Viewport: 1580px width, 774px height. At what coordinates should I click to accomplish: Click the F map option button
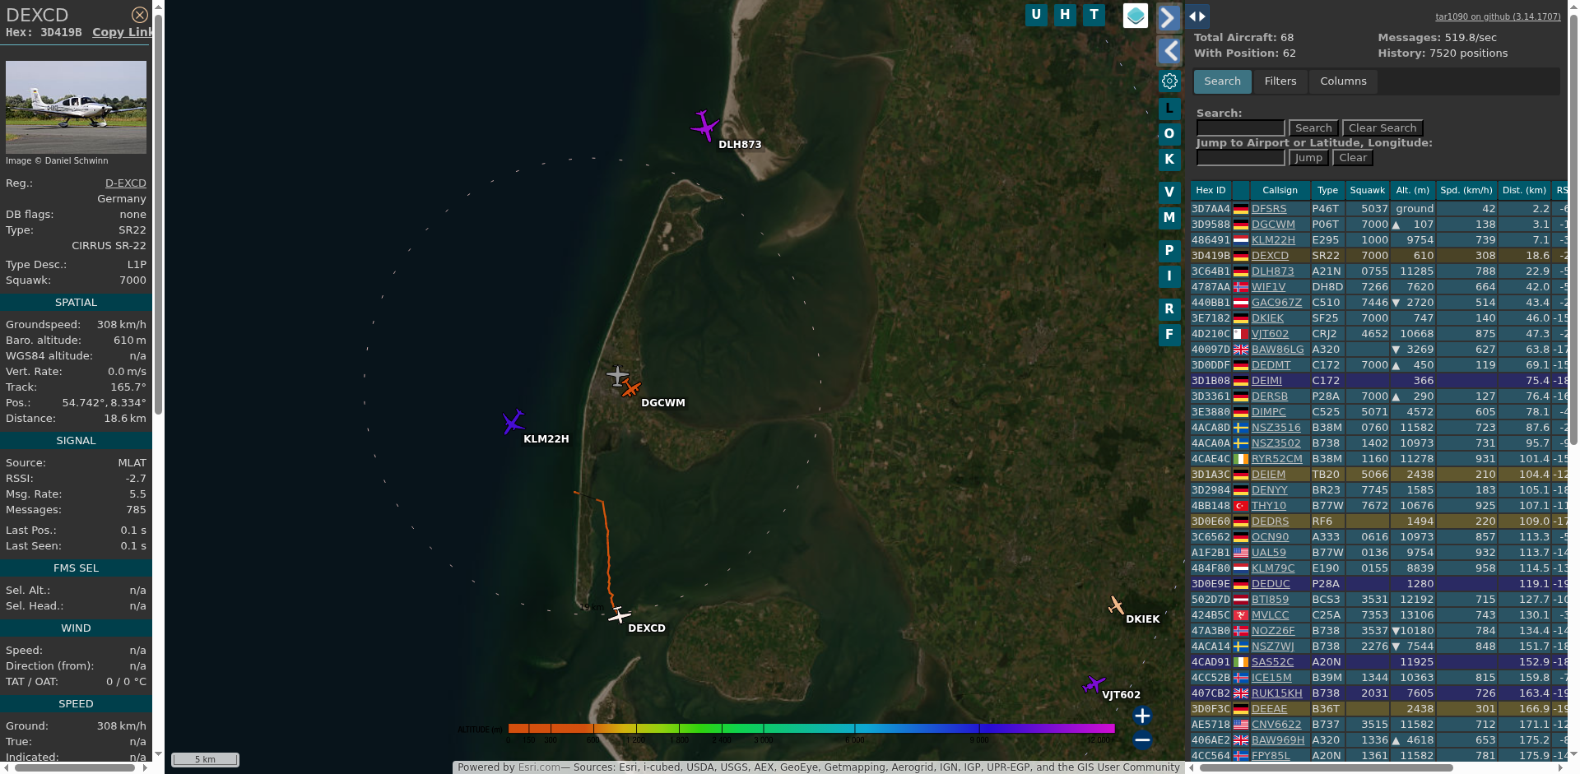(x=1169, y=335)
